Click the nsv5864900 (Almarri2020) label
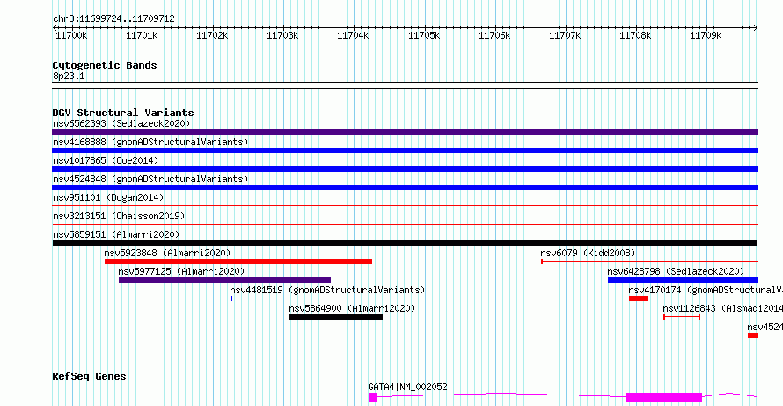Image resolution: width=783 pixels, height=406 pixels. [x=352, y=308]
